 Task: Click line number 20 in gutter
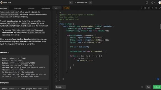pyautogui.click(x=56, y=56)
